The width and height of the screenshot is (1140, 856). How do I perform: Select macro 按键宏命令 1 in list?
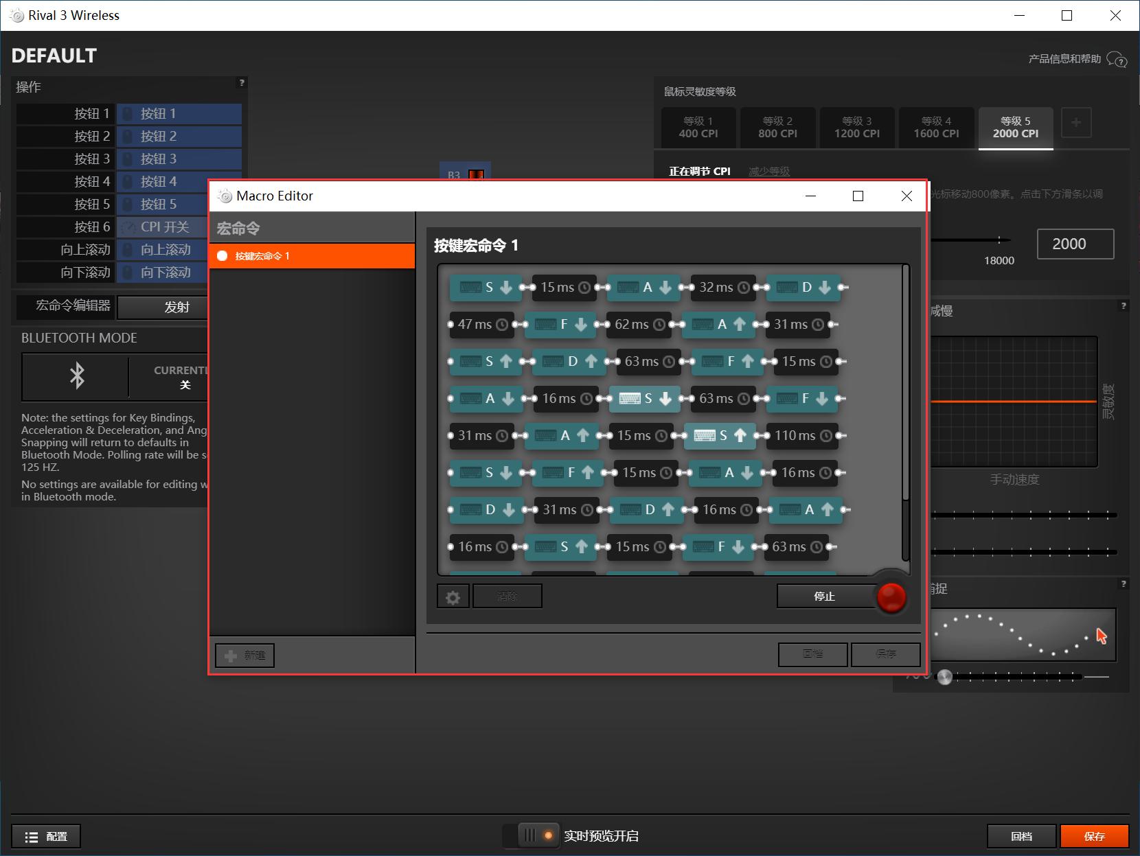(x=311, y=256)
